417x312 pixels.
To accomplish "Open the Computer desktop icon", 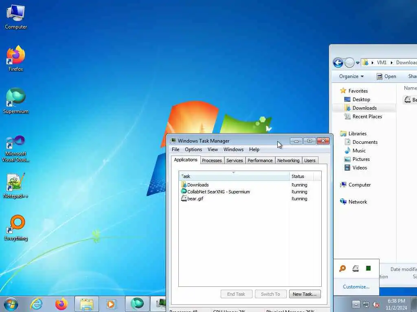I will click(16, 17).
